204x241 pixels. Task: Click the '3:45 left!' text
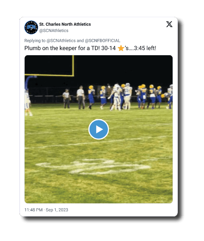(x=145, y=48)
